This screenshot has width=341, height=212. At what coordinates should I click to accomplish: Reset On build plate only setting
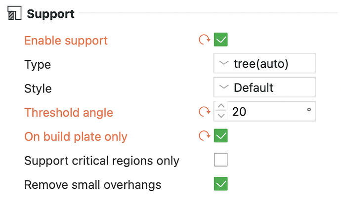point(205,136)
